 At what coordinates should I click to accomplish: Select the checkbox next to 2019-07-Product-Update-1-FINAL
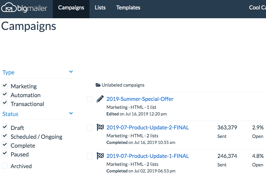point(90,156)
